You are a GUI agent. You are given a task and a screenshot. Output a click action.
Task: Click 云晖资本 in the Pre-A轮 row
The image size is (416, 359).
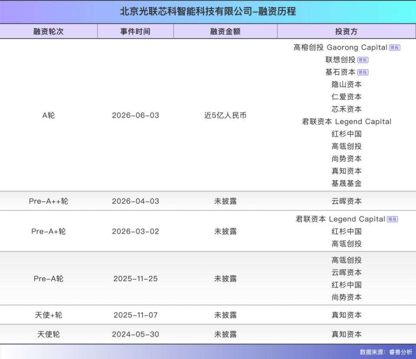coord(347,272)
